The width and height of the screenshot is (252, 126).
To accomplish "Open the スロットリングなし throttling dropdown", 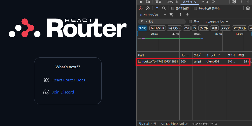I will click(152, 15).
